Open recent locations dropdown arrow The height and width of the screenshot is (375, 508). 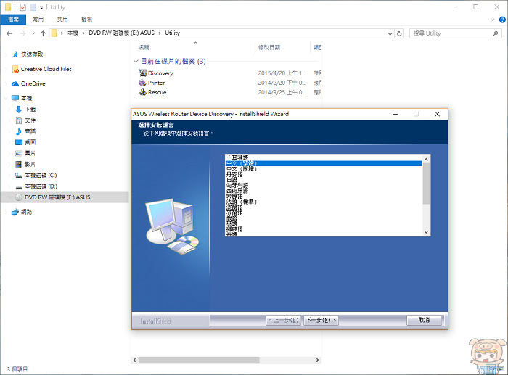click(x=33, y=33)
